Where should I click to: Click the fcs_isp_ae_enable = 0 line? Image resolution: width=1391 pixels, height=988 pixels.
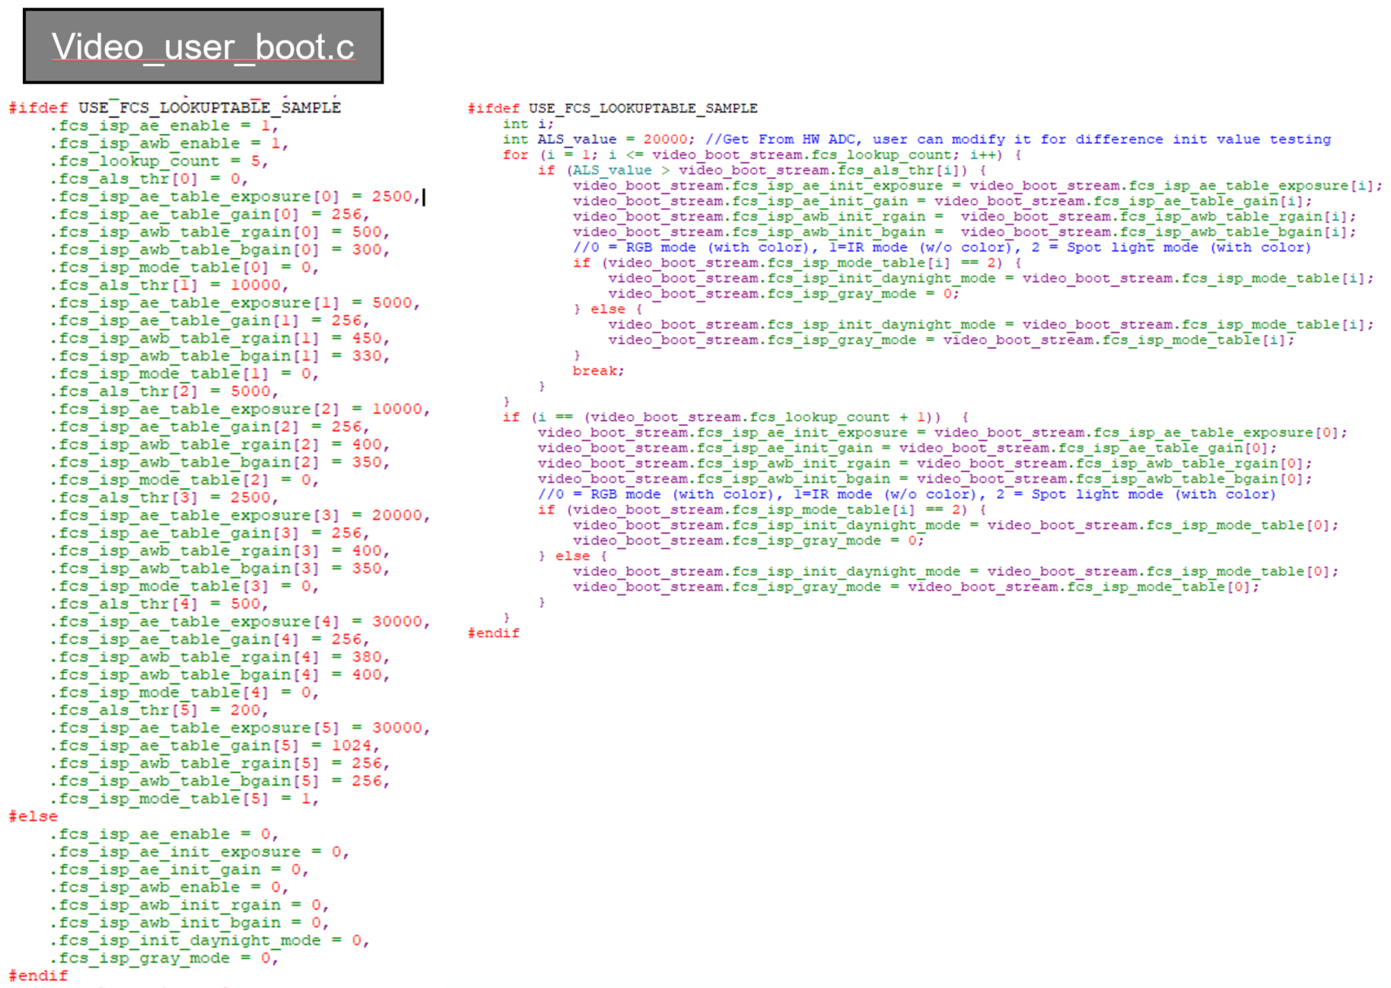pyautogui.click(x=163, y=834)
